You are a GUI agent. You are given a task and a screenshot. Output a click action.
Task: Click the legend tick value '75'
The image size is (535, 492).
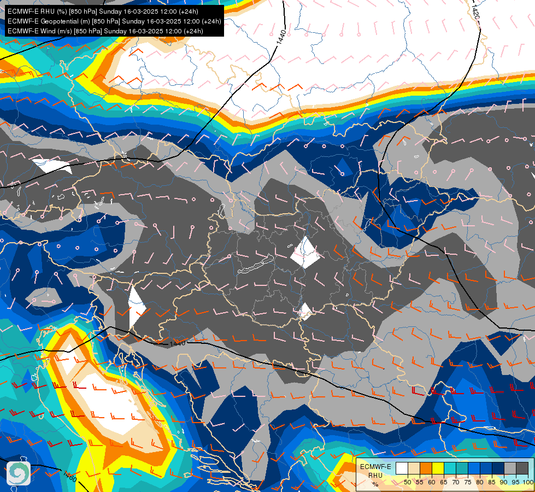tap(468, 482)
